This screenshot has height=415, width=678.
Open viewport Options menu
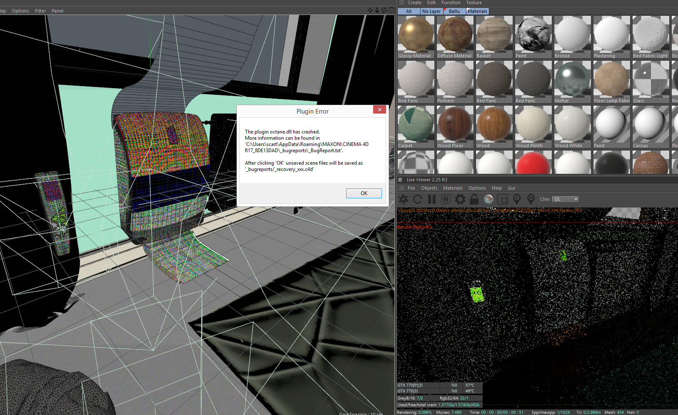click(20, 11)
